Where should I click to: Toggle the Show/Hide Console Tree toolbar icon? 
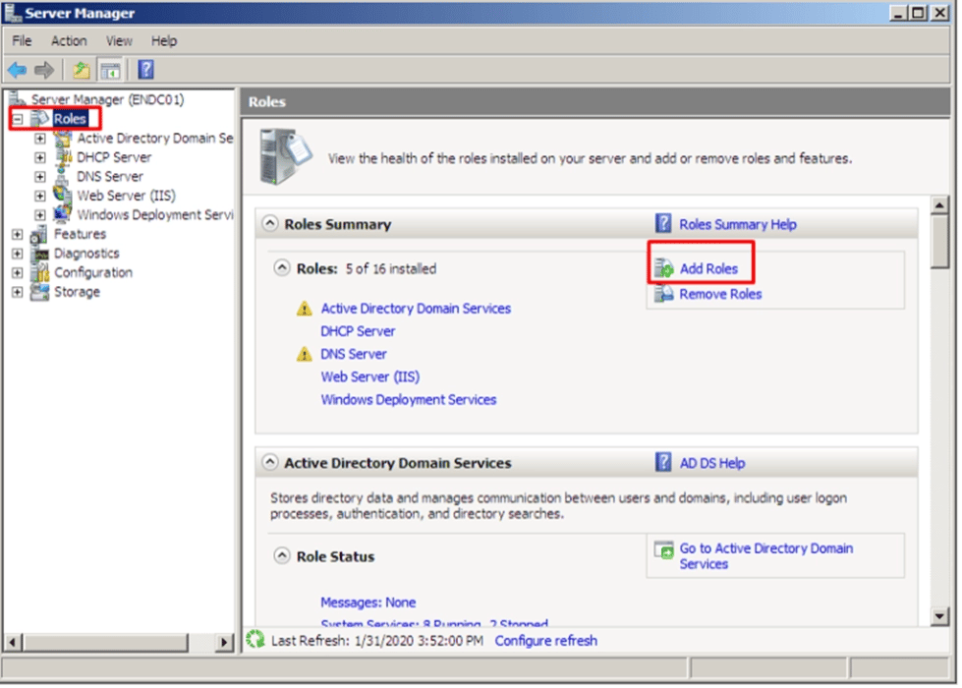(110, 70)
